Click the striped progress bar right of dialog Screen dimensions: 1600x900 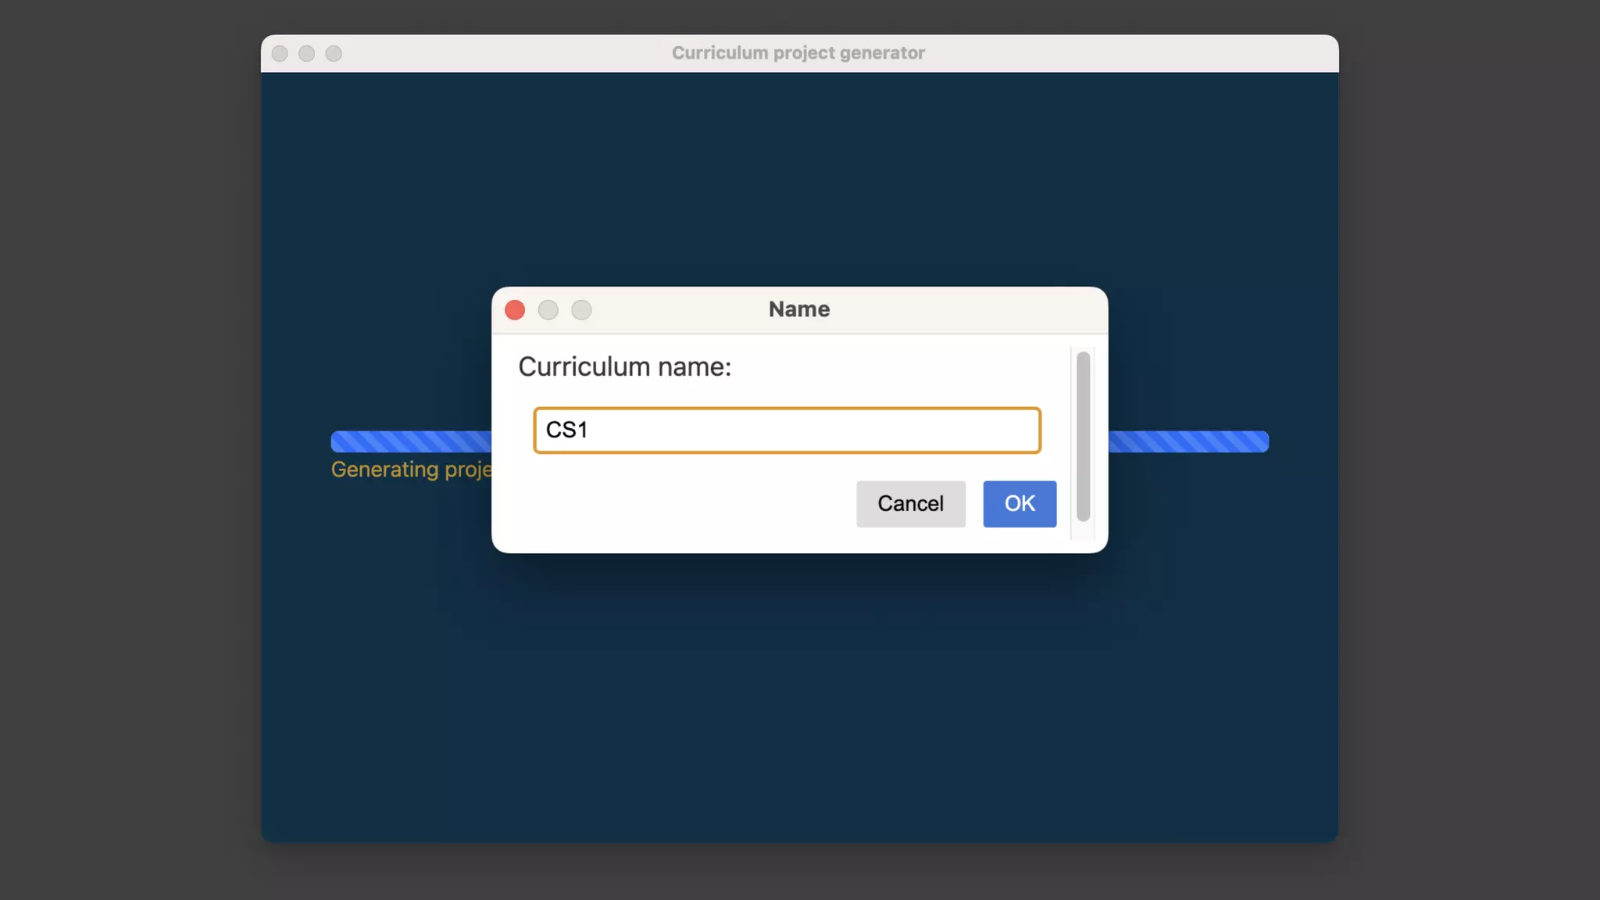click(x=1187, y=441)
